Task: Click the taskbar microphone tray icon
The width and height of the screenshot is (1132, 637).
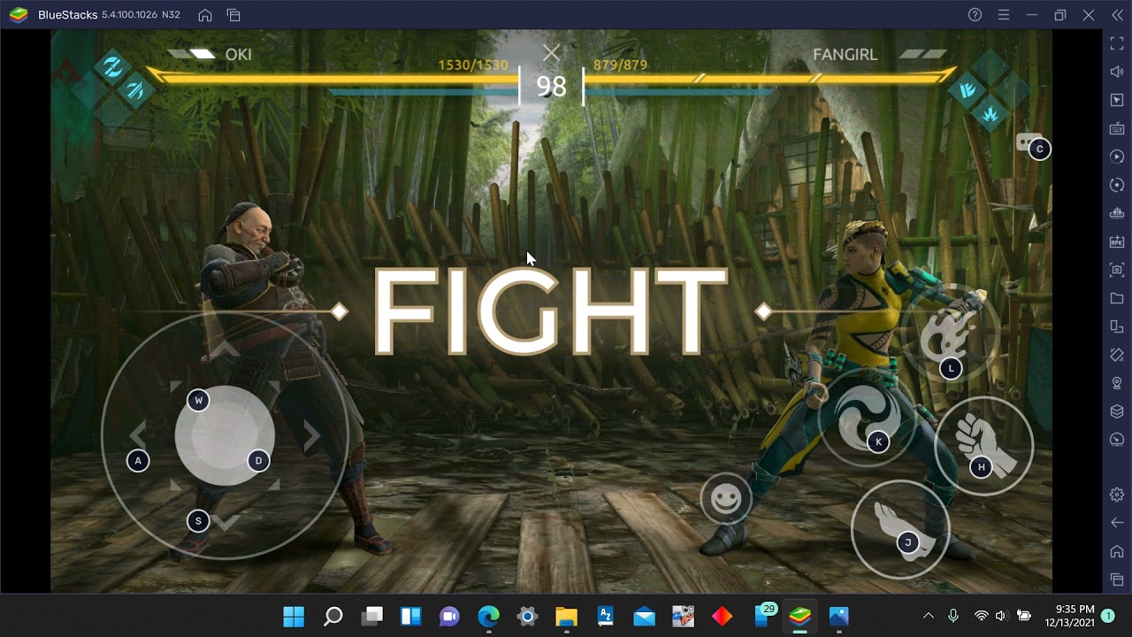Action: pos(953,616)
